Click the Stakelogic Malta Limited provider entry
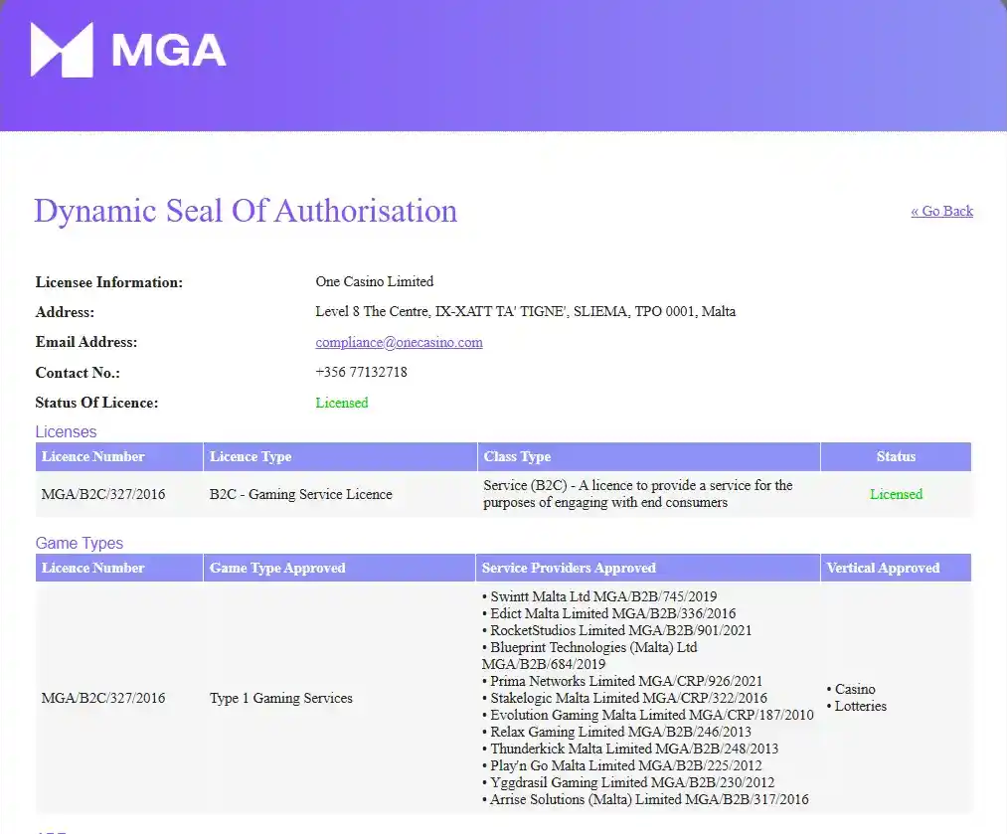The image size is (1007, 834). click(624, 698)
